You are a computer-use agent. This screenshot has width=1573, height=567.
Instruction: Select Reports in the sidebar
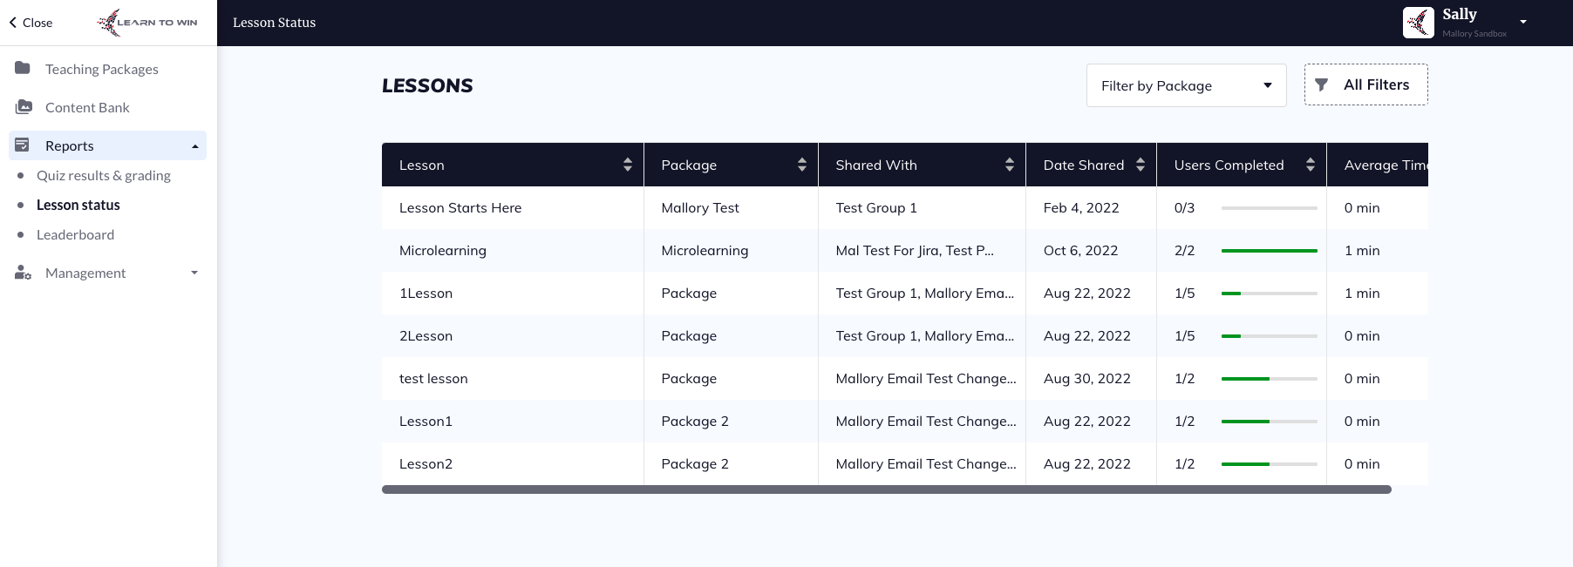108,145
